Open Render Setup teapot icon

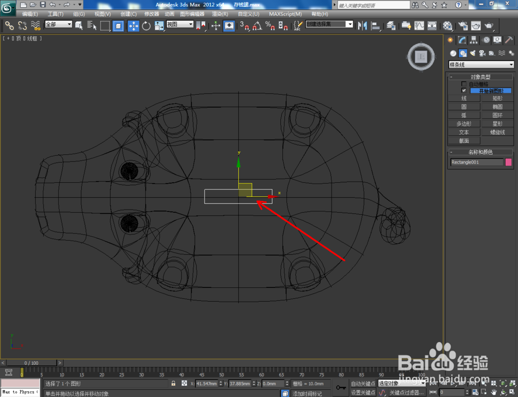point(463,25)
